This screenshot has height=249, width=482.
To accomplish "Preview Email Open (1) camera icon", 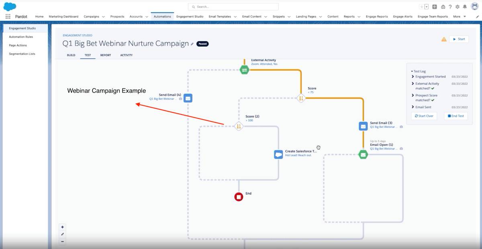I will tap(401, 149).
